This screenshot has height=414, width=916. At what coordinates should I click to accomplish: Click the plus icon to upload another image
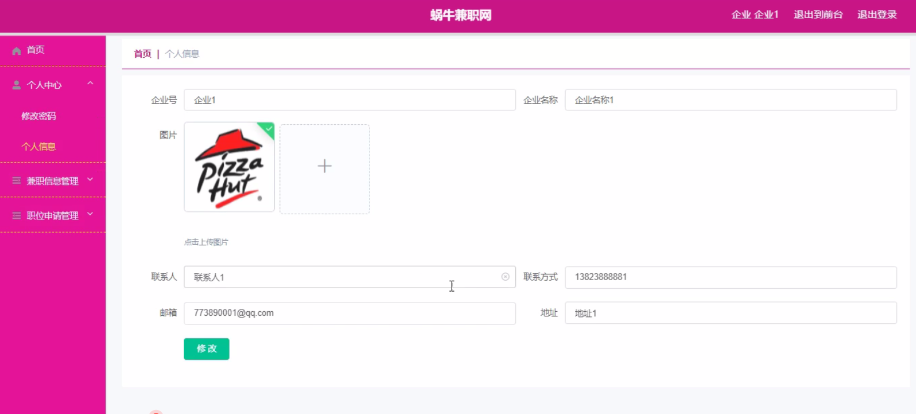click(x=324, y=166)
